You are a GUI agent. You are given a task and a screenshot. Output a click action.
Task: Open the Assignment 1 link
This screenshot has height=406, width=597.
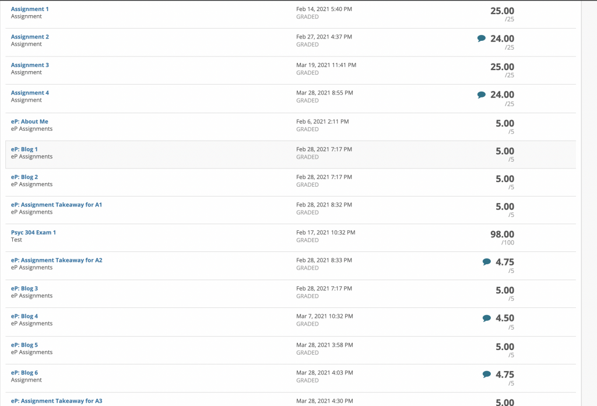(30, 9)
